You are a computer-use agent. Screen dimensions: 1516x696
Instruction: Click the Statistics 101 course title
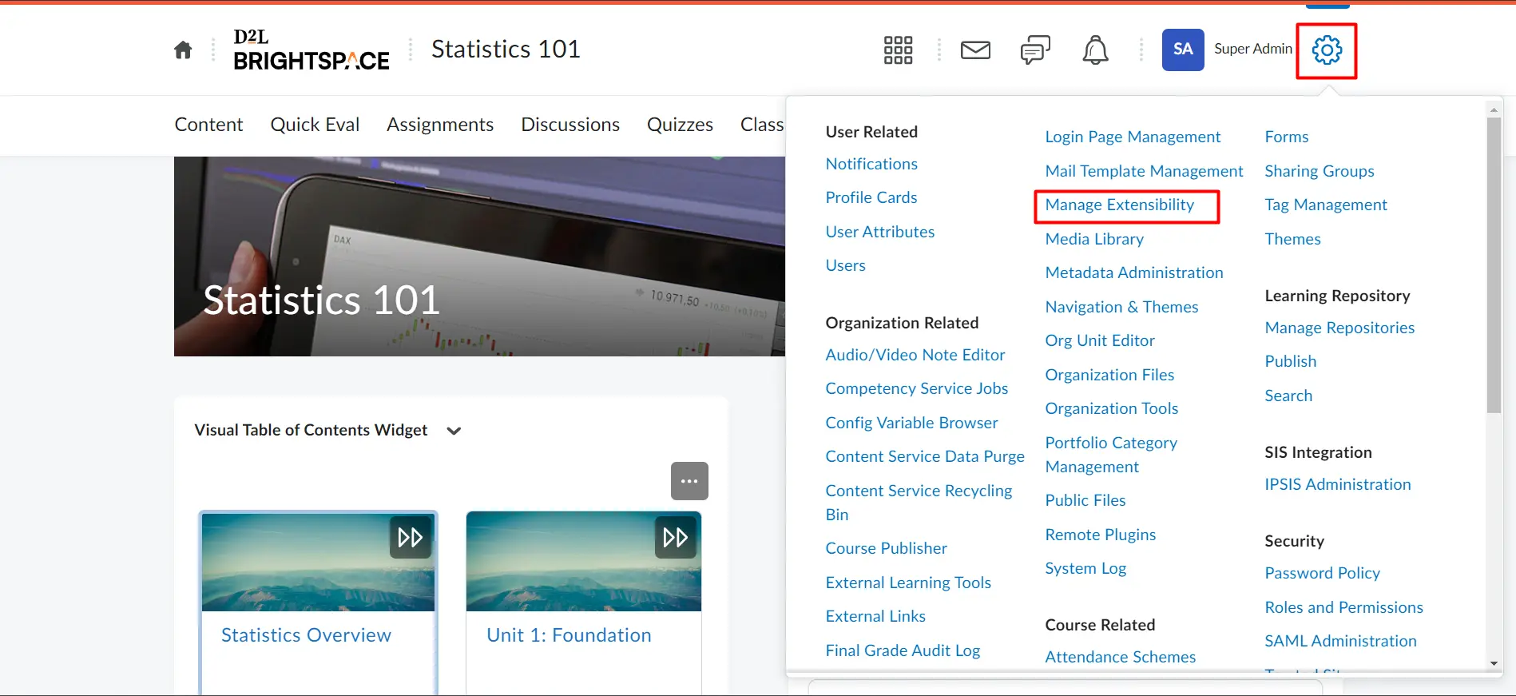(x=506, y=50)
